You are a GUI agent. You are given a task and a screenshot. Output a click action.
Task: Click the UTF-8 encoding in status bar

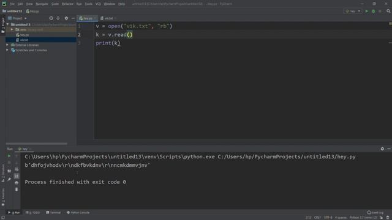point(328,218)
